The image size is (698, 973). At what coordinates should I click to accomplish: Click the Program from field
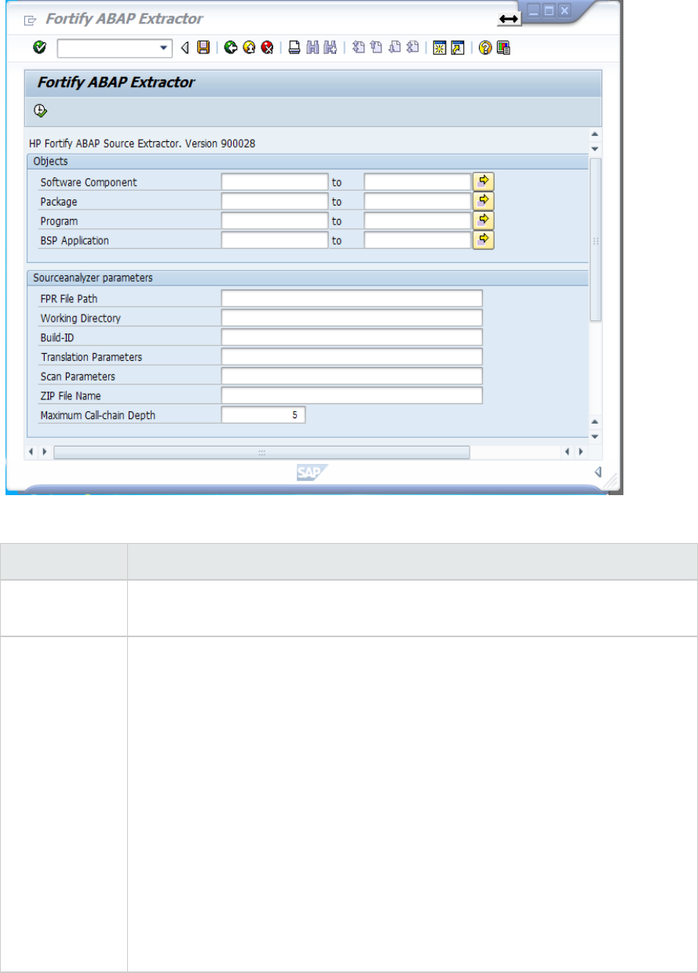click(274, 221)
